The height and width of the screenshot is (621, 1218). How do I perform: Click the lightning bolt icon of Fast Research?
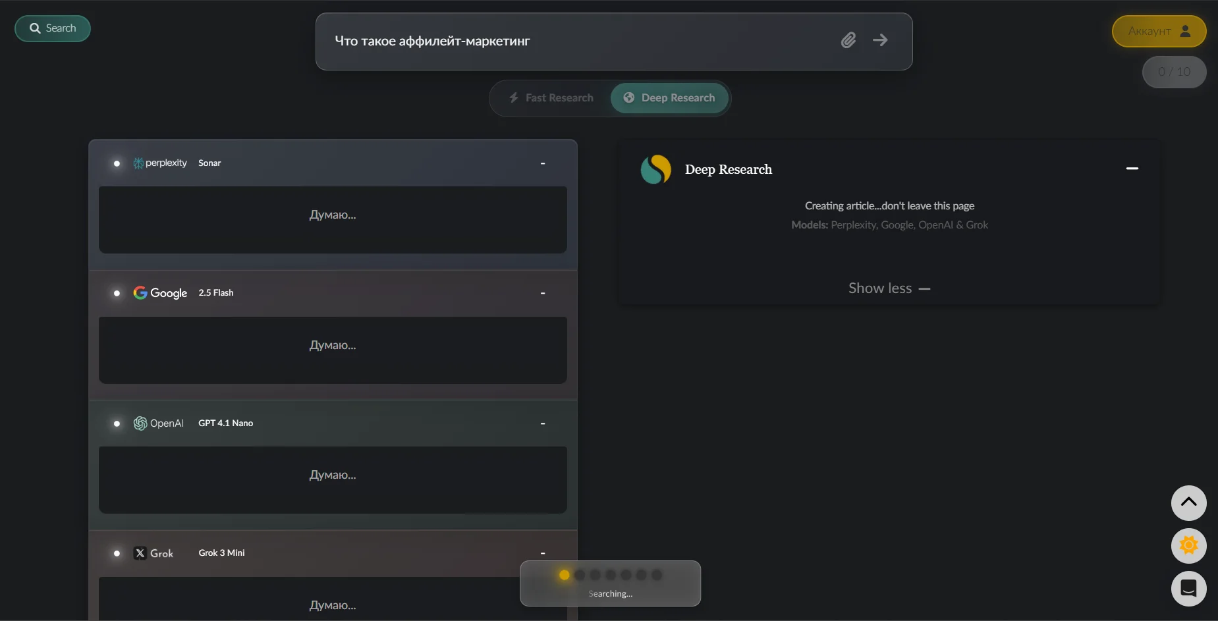pyautogui.click(x=514, y=97)
